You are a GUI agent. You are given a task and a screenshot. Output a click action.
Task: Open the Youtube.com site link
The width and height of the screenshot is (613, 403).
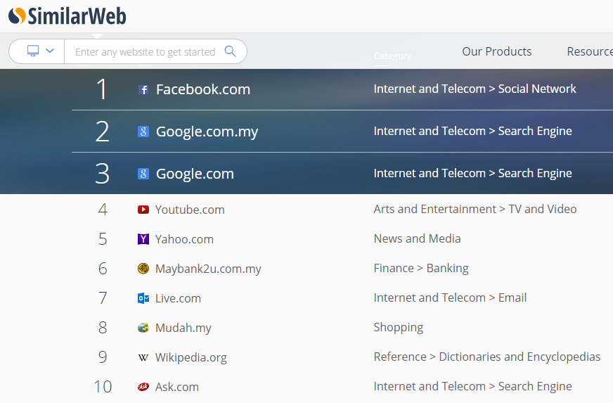190,210
